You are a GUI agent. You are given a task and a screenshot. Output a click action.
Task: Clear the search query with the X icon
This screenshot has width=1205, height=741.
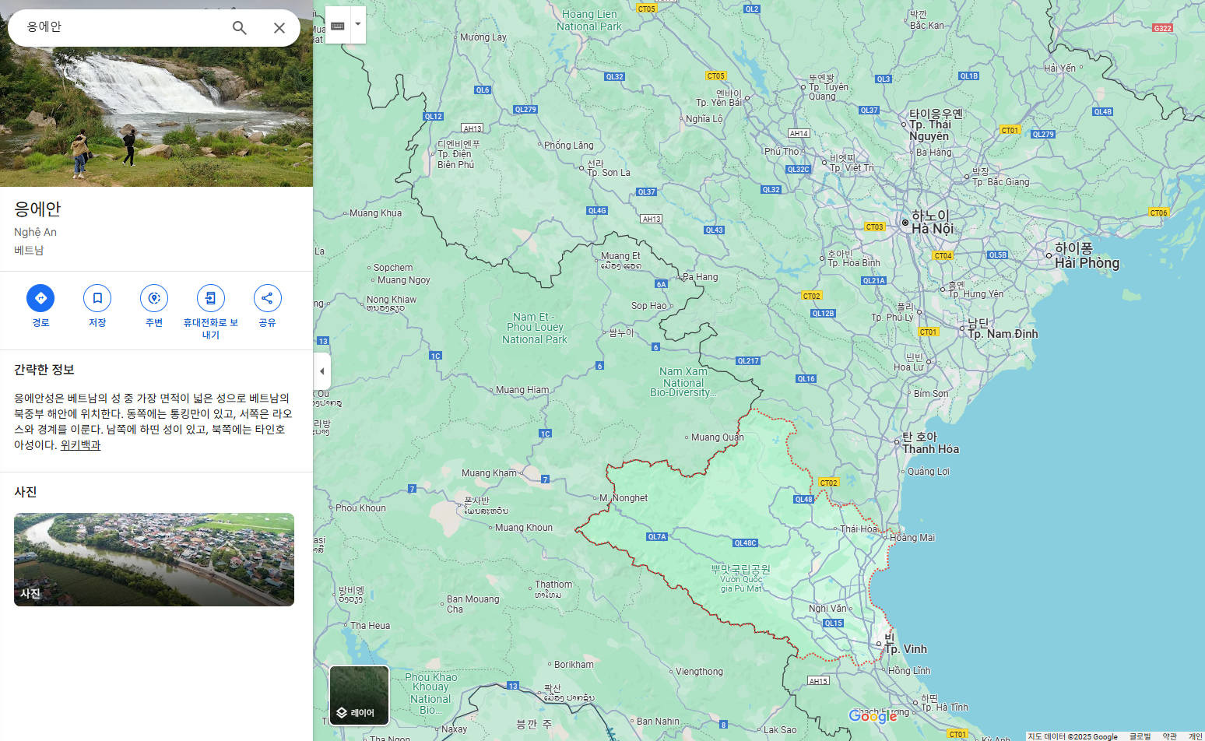[x=279, y=27]
